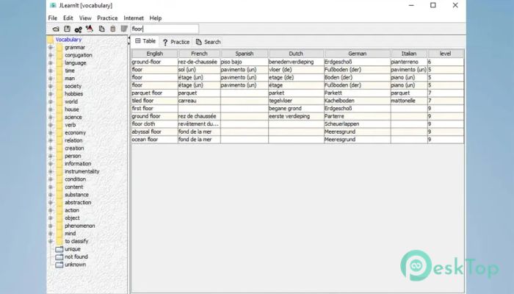Open the Help menu
This screenshot has width=514, height=294.
click(x=156, y=18)
